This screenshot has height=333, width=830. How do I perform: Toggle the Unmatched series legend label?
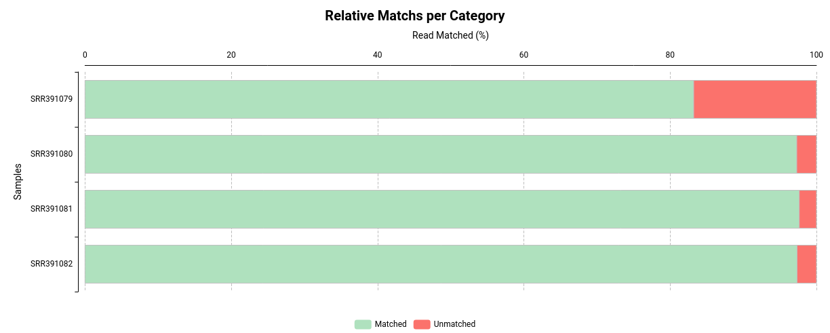[454, 324]
